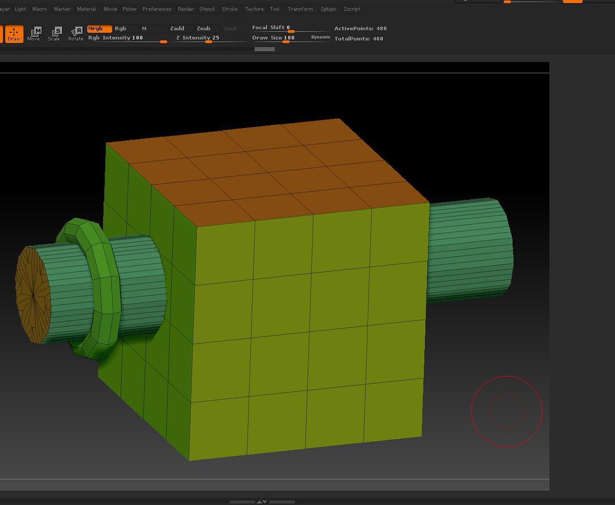
Task: Open the Stroke menu
Action: coord(230,9)
